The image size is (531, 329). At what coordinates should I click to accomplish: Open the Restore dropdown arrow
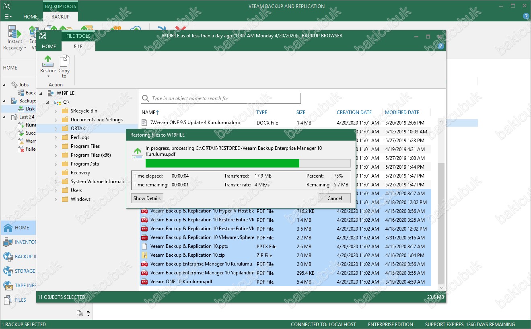tap(48, 76)
